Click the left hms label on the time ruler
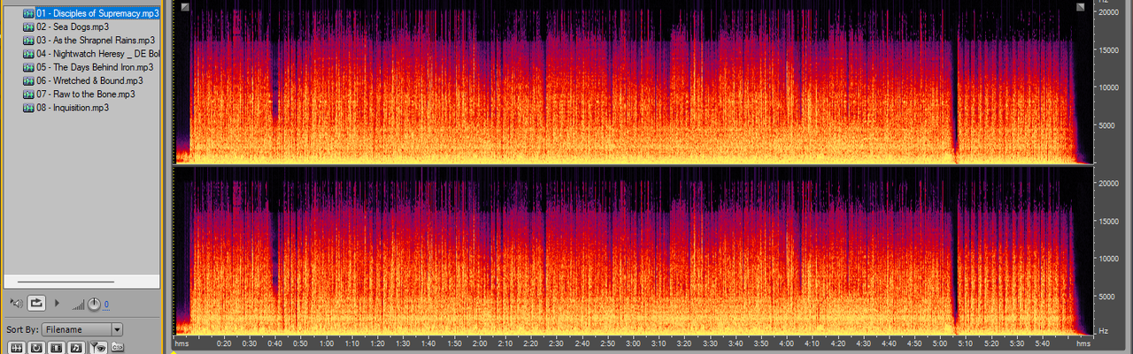 [x=181, y=343]
